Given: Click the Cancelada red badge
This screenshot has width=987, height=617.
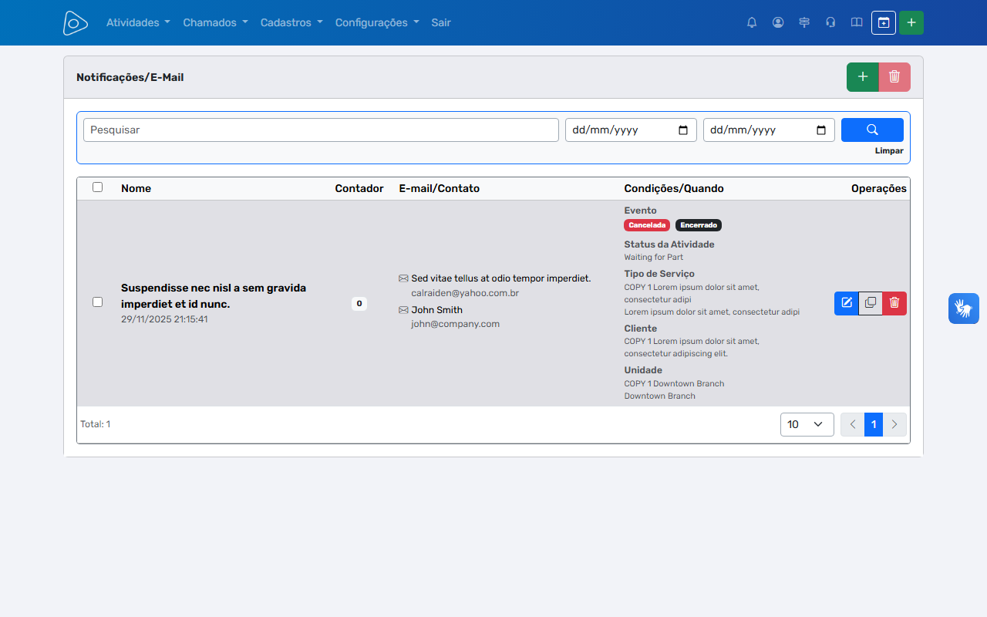Looking at the screenshot, I should point(647,225).
